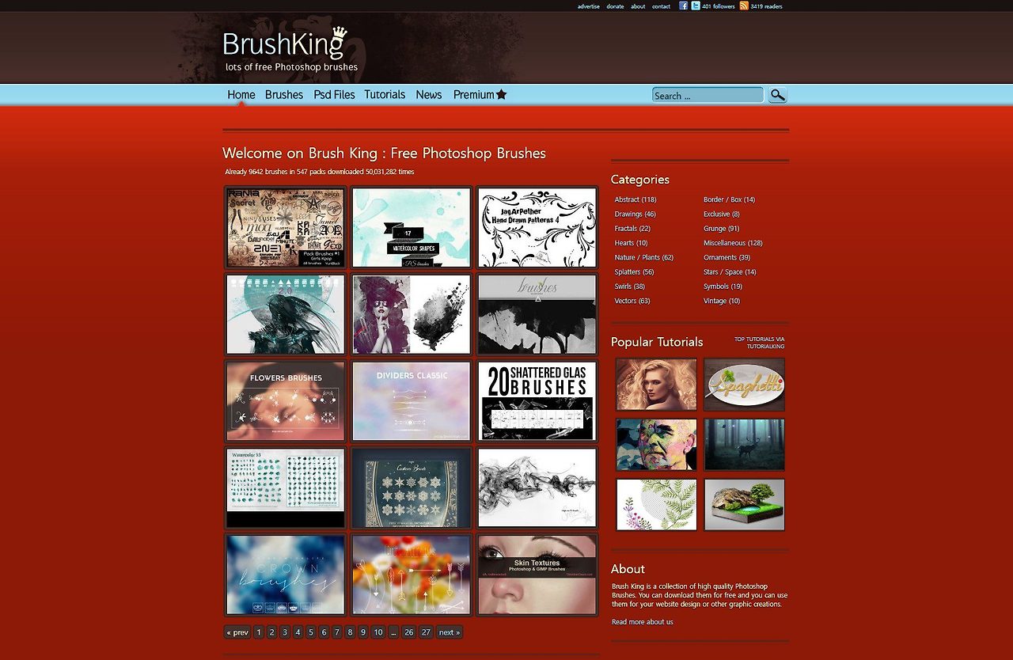
Task: Open the Hearts (10) category
Action: [631, 243]
